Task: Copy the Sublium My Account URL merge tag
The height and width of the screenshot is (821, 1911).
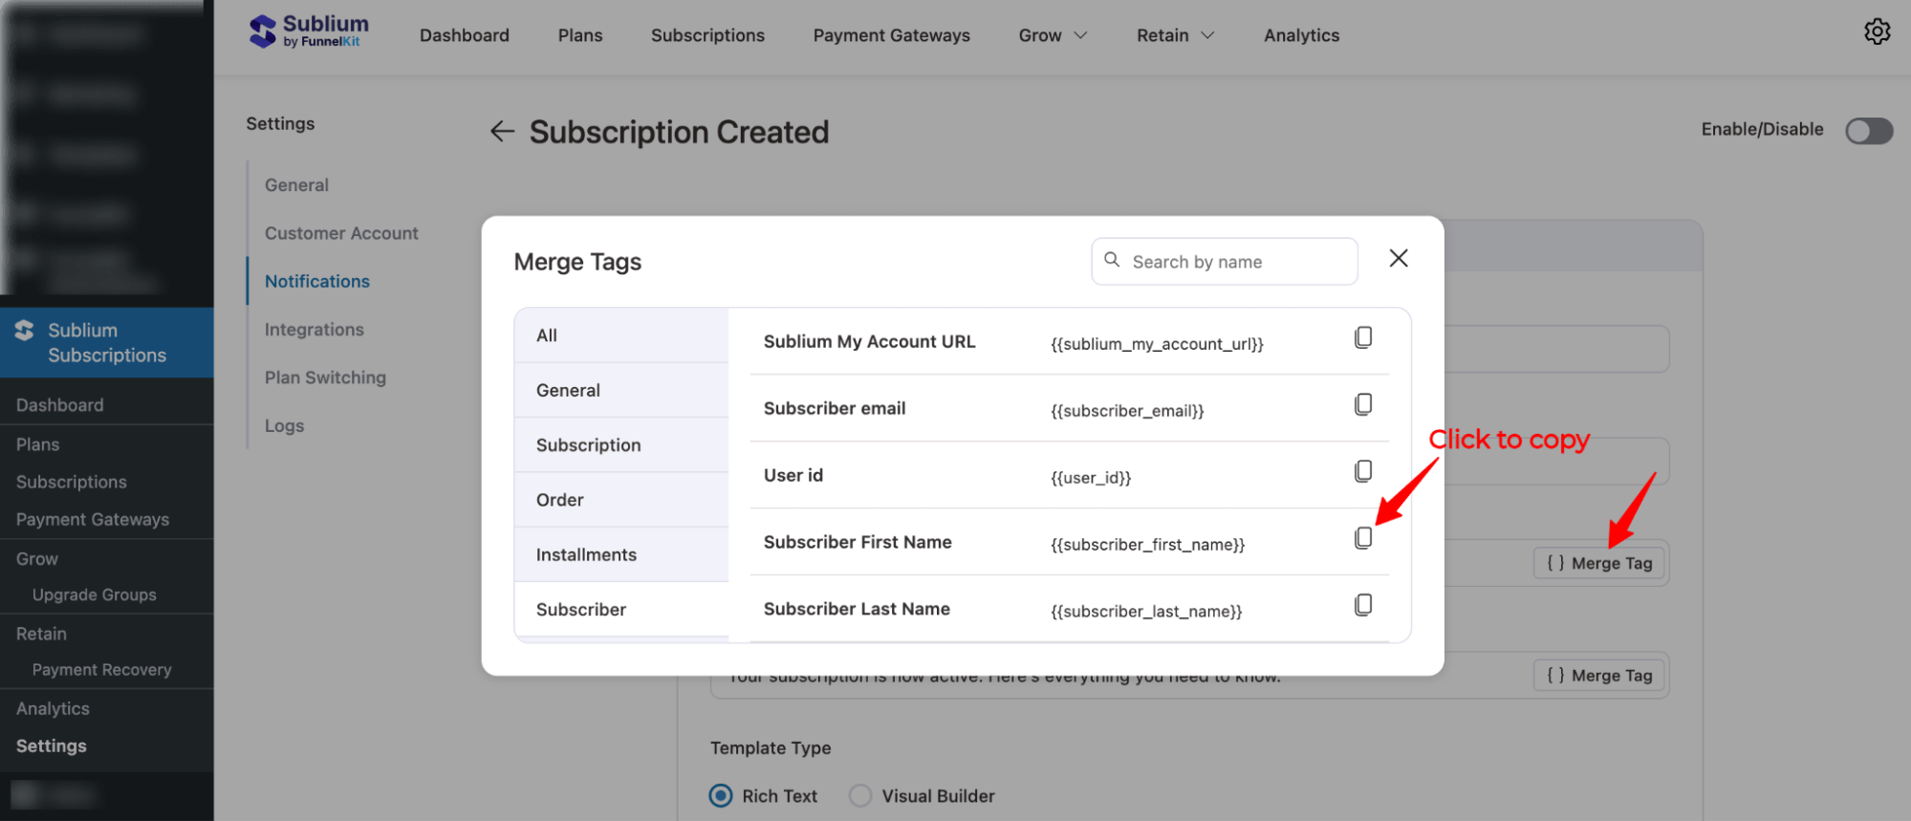Action: coord(1363,337)
